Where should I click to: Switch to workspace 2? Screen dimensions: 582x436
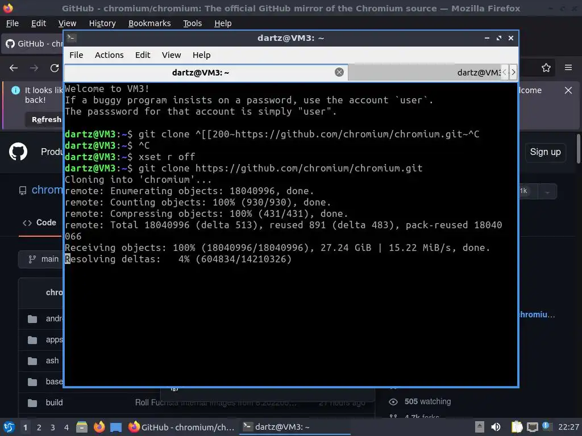pos(39,427)
